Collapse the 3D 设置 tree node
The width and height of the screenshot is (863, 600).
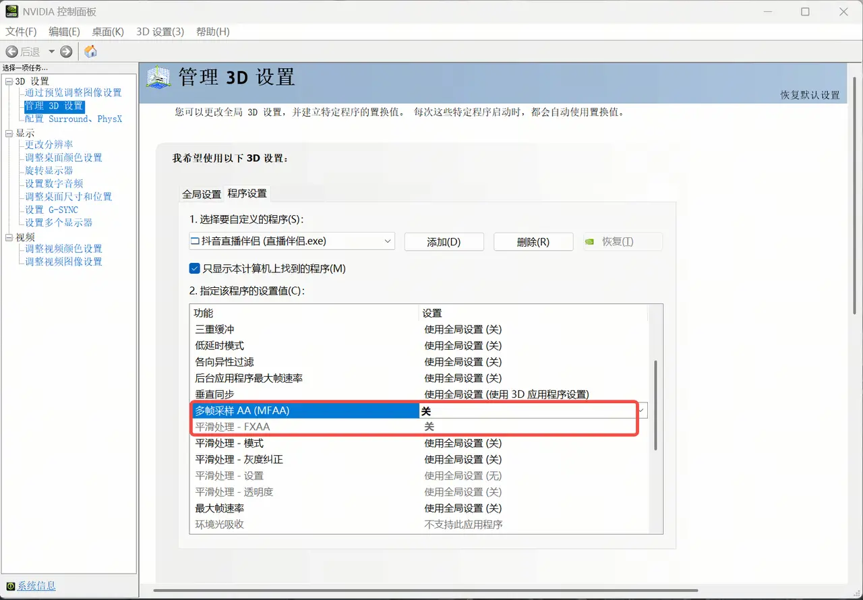9,82
